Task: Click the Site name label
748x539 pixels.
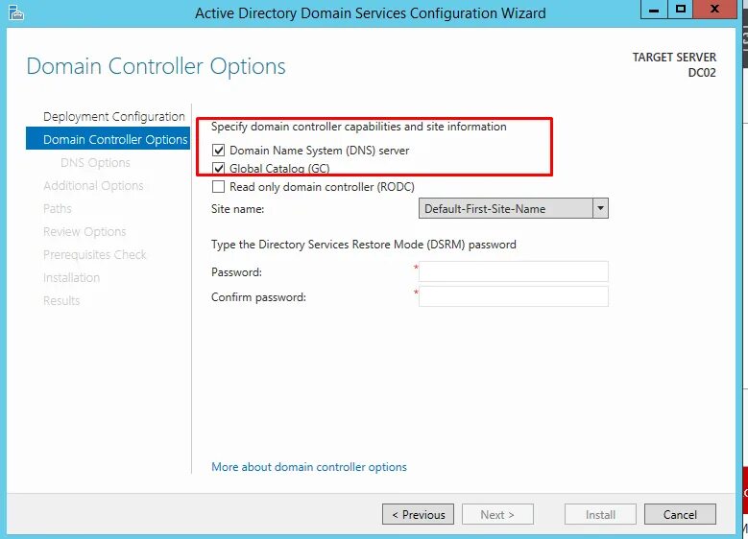Action: 237,209
